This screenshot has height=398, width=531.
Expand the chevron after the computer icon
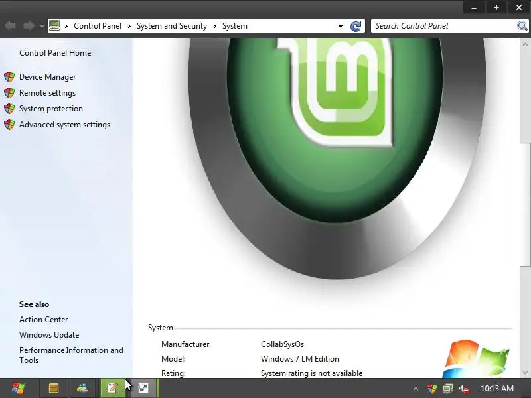(66, 26)
